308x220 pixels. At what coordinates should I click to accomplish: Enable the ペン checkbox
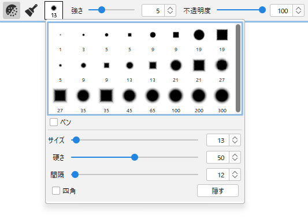click(54, 122)
